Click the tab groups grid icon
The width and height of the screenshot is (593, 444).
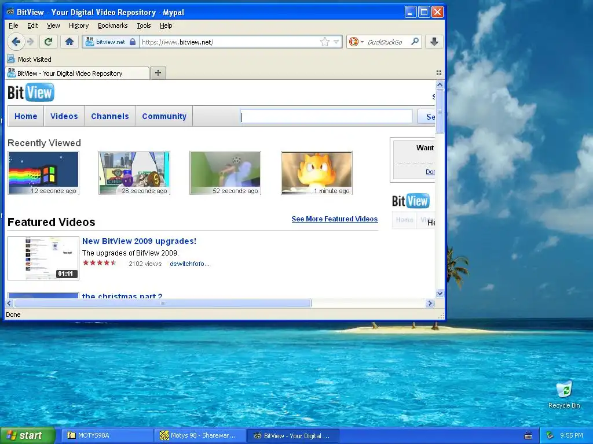(x=439, y=73)
